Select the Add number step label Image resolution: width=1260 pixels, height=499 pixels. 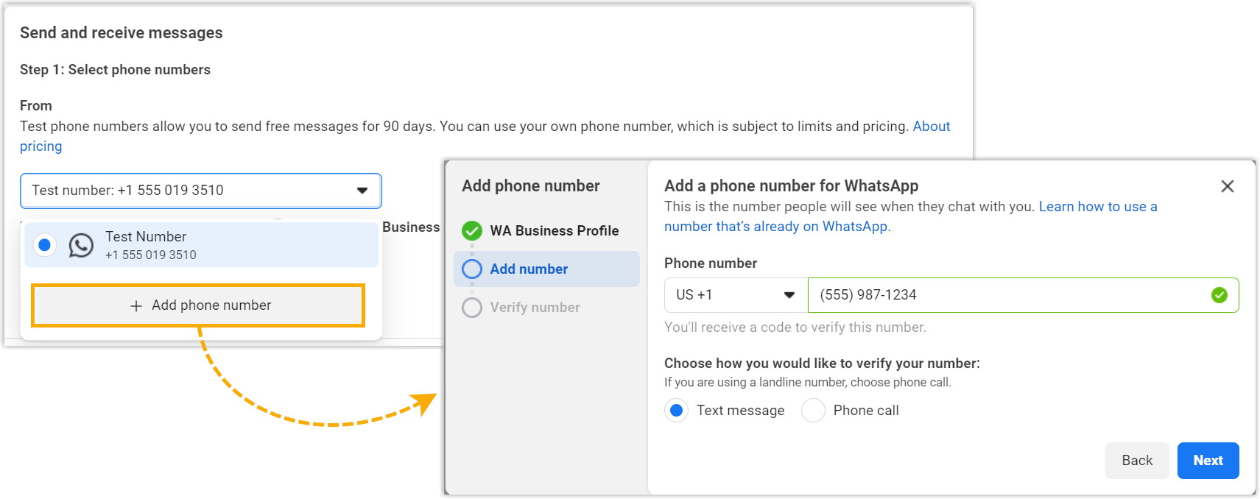click(529, 269)
